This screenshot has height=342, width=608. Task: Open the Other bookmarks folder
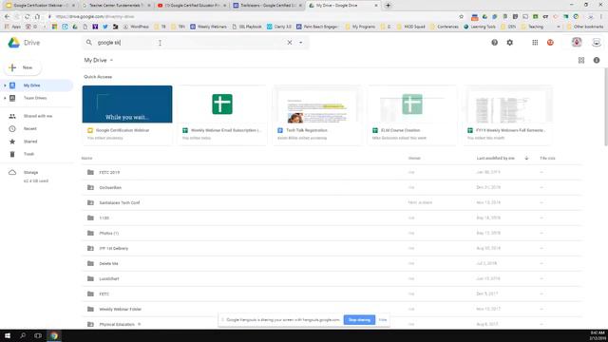tap(585, 27)
